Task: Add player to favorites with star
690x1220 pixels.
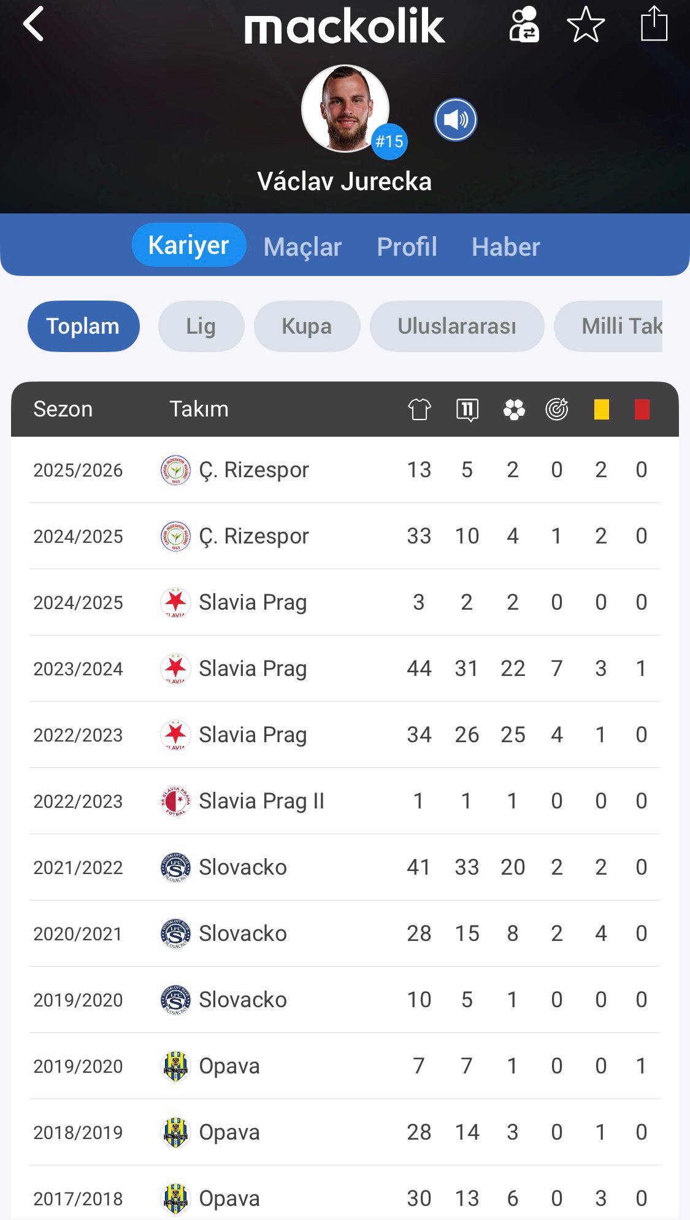Action: tap(586, 25)
